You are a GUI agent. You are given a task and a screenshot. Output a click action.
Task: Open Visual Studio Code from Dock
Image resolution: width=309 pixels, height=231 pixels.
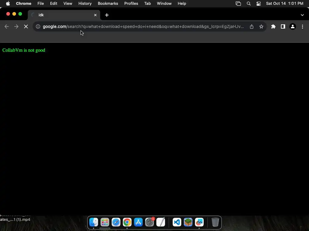(x=177, y=222)
